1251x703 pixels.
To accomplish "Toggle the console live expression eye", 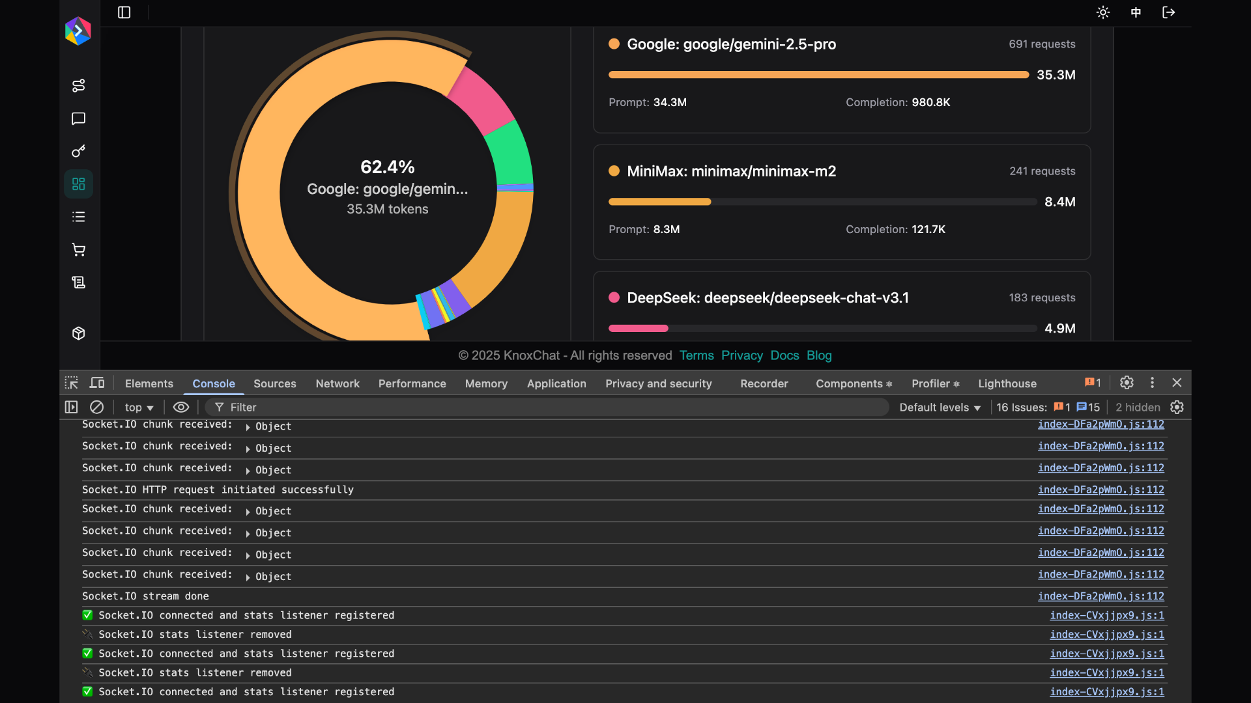I will pos(180,407).
